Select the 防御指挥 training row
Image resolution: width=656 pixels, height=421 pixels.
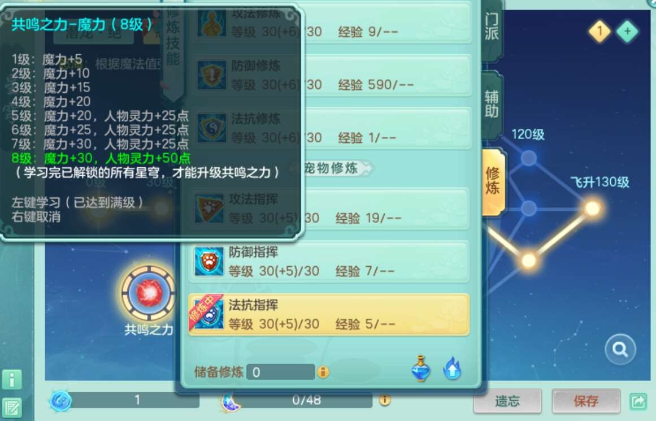click(328, 262)
